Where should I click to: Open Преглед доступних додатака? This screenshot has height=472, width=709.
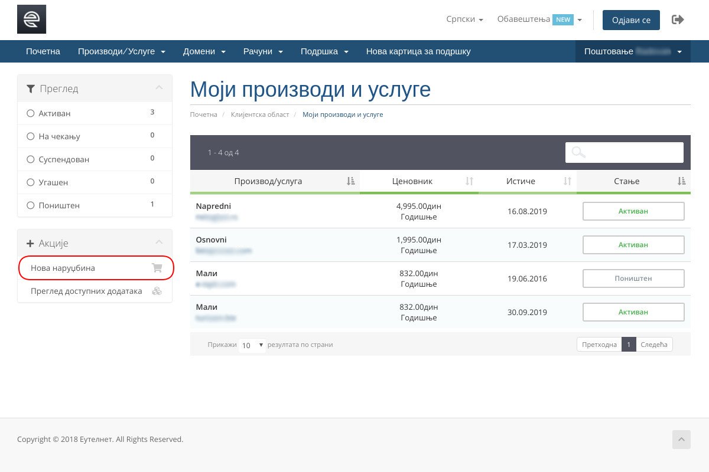tap(86, 291)
